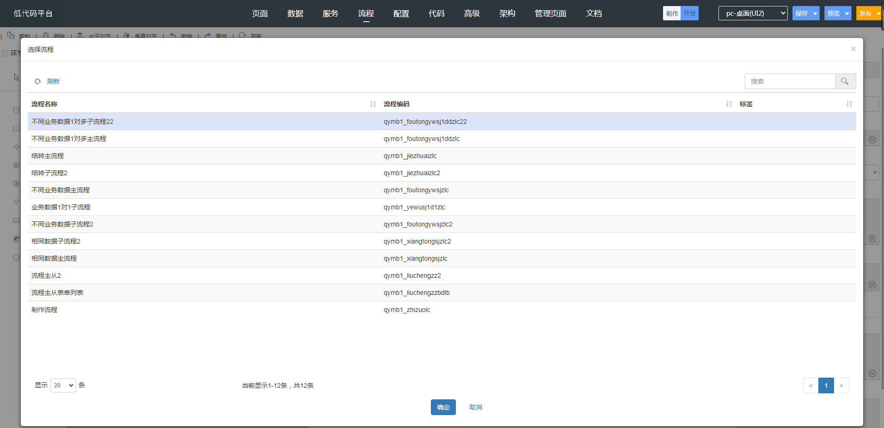Close the 选择流程 dialog with X
This screenshot has height=428, width=884.
pyautogui.click(x=853, y=49)
